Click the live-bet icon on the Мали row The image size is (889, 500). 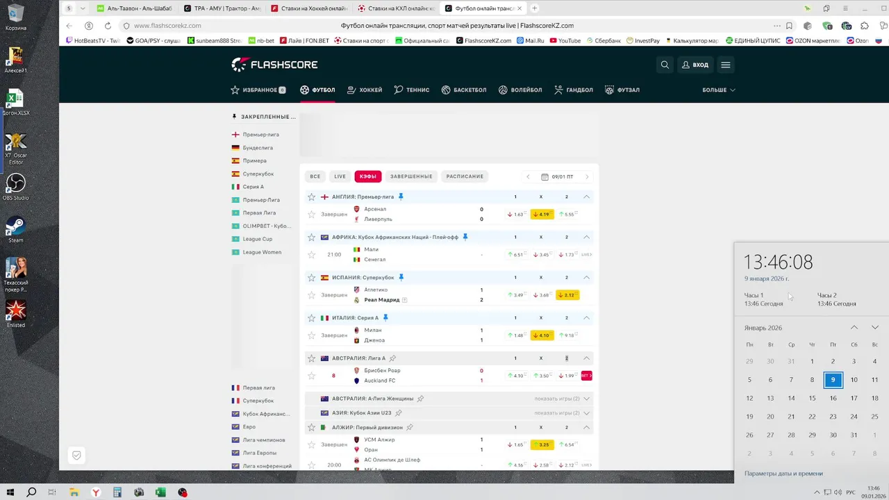(587, 255)
